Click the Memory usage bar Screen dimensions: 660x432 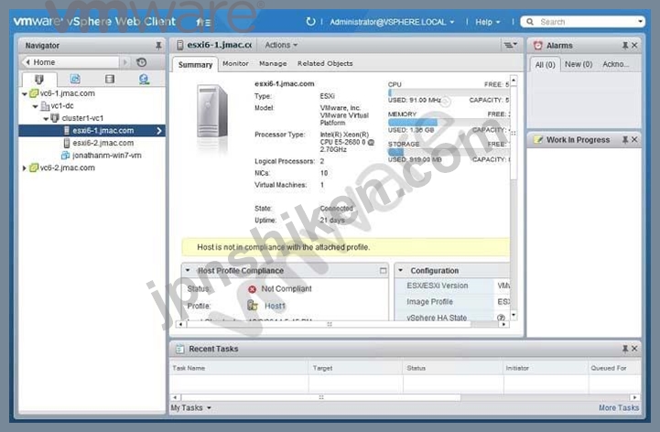[x=449, y=122]
